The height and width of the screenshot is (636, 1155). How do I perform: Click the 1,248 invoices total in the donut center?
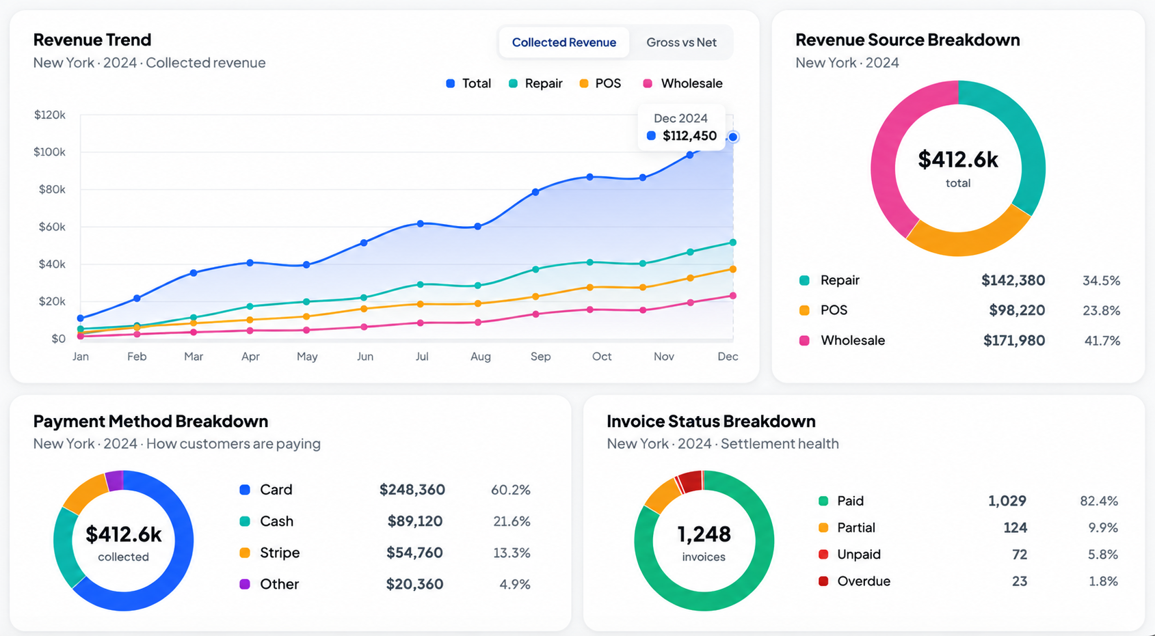704,534
